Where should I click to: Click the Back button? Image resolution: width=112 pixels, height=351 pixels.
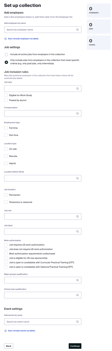(9, 346)
